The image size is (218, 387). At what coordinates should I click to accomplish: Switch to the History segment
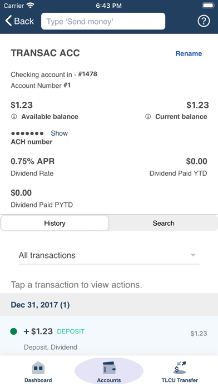(x=54, y=223)
